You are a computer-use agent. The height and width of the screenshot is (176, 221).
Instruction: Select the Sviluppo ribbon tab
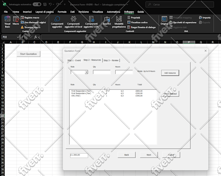pos(129,12)
